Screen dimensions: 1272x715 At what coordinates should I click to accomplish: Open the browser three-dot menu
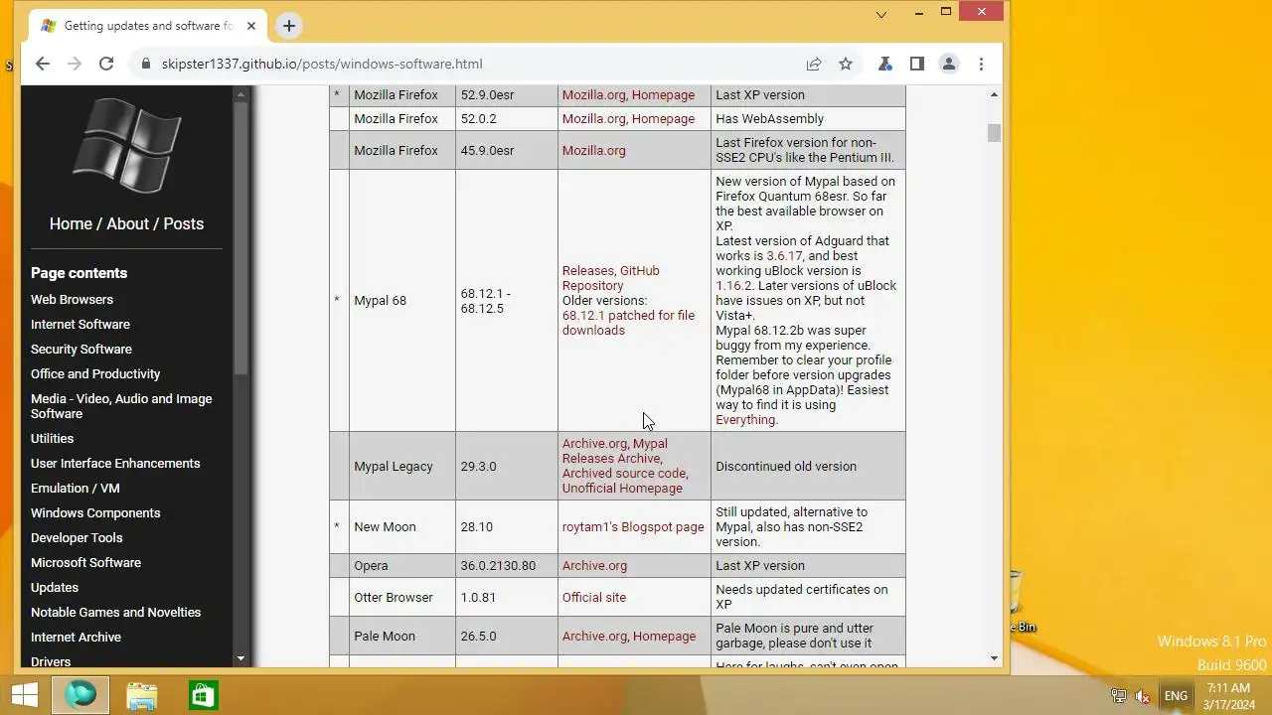(x=981, y=64)
